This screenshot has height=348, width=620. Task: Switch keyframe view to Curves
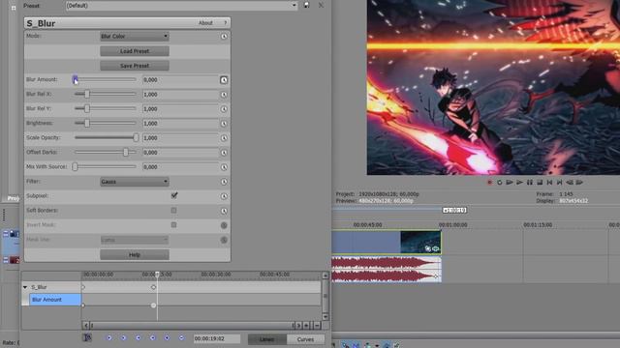[305, 339]
